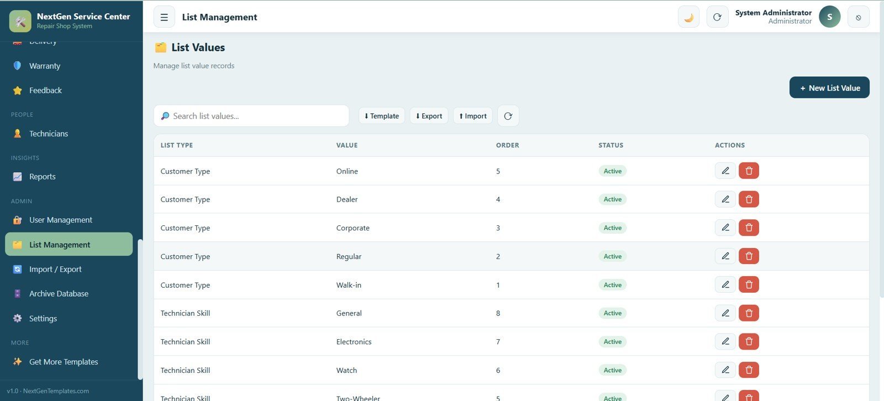Viewport: 884px width, 401px height.
Task: Click the Export button
Action: pos(429,116)
